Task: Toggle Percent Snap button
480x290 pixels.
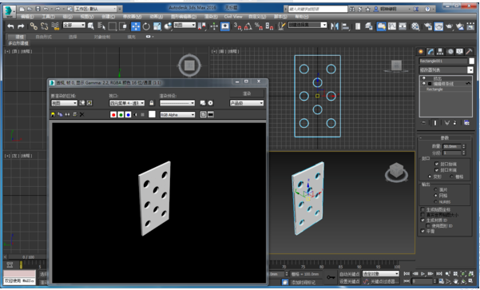Action: point(259,26)
